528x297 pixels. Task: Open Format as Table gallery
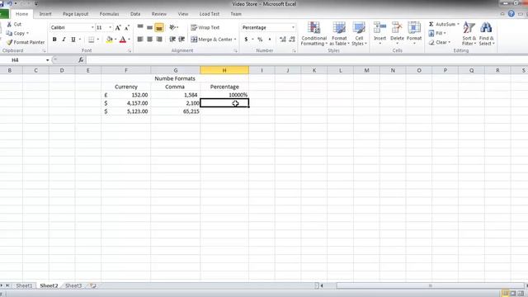[339, 34]
